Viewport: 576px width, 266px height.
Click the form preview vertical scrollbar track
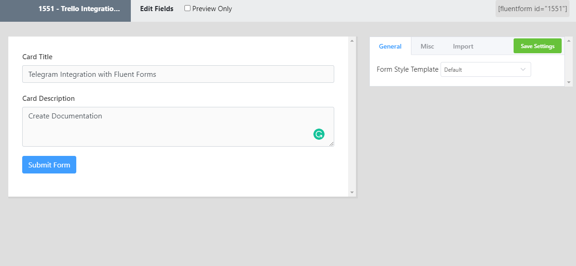coord(352,116)
